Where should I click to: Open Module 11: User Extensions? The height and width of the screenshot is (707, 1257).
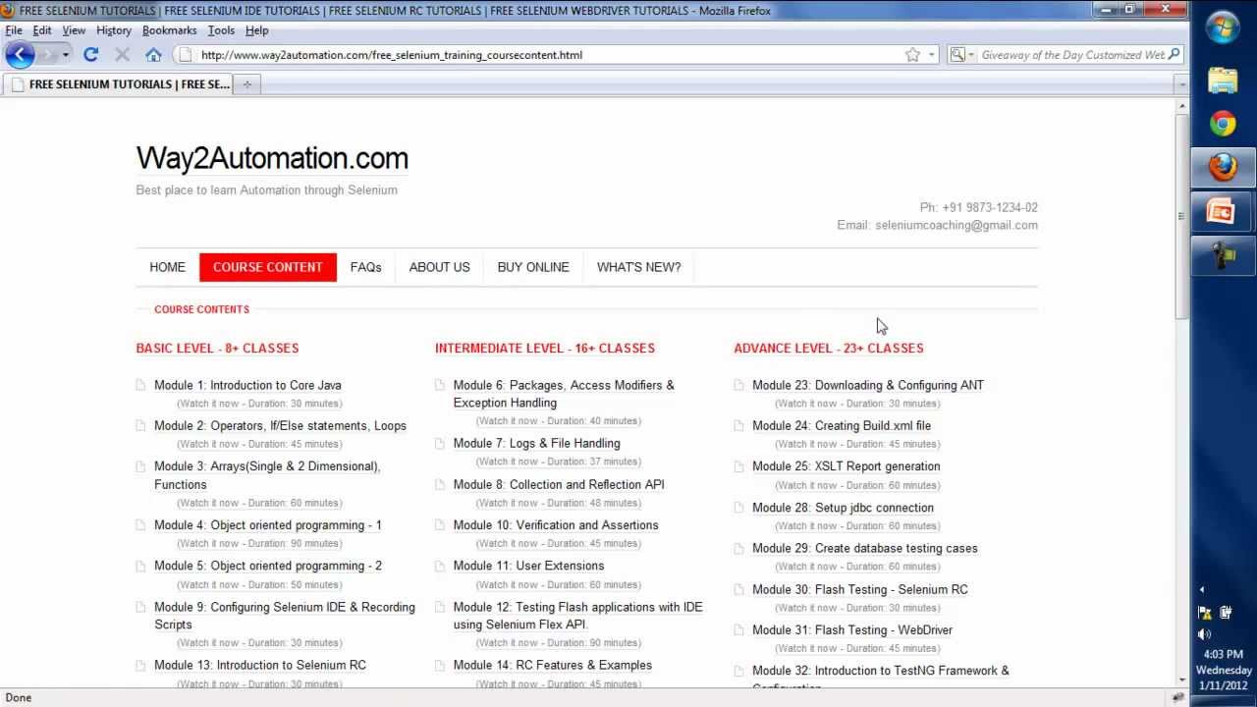click(528, 566)
